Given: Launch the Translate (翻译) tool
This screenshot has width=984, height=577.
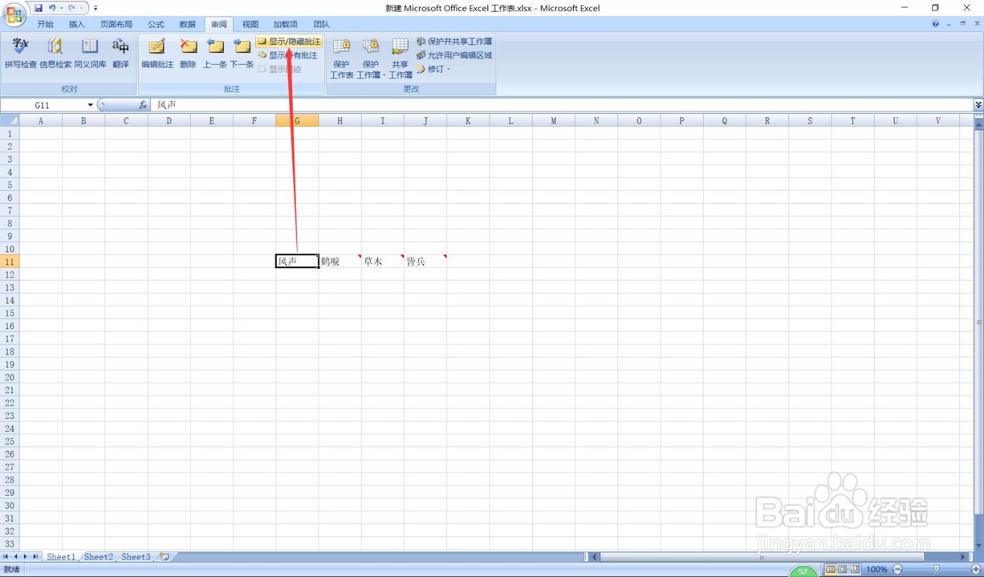Looking at the screenshot, I should point(121,53).
